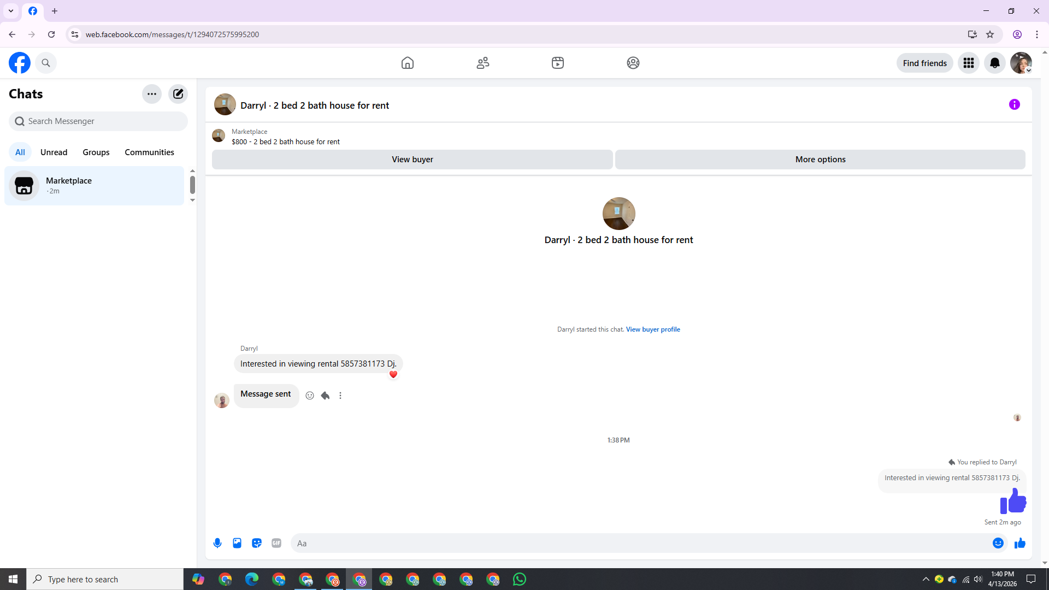Click the chat list scrollbar thumb

coord(192,185)
